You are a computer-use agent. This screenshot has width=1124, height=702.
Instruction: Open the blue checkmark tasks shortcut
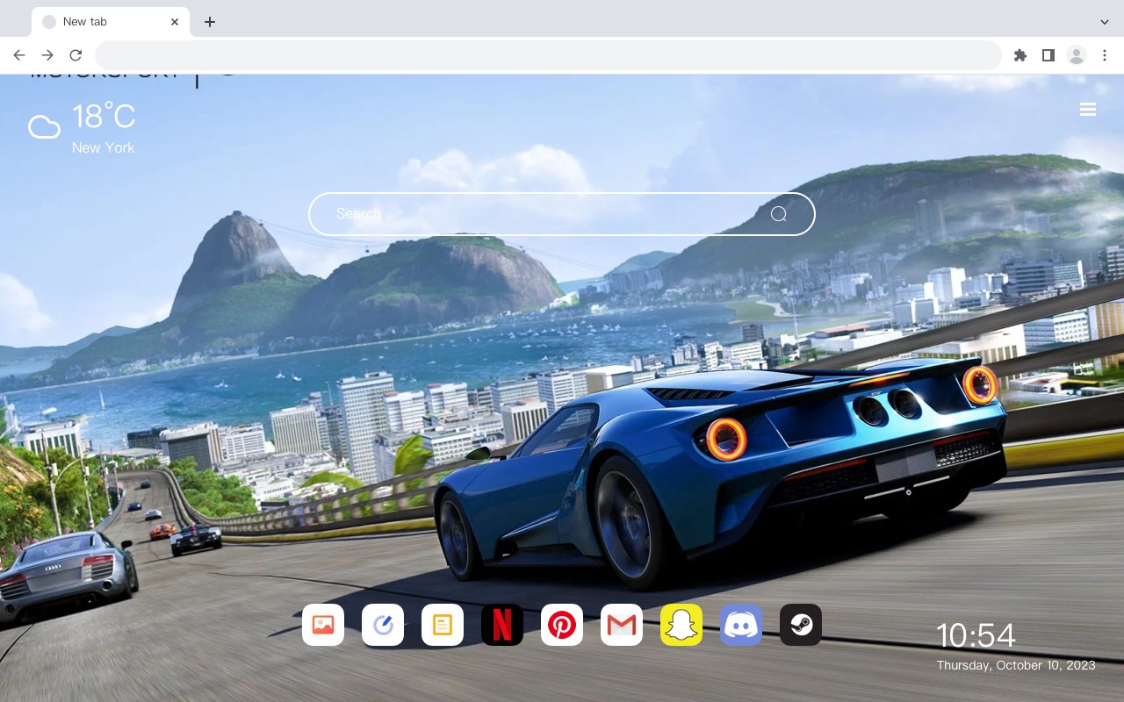[x=383, y=625]
